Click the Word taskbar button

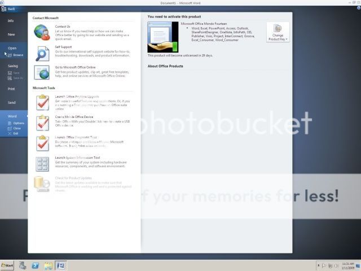point(61,265)
